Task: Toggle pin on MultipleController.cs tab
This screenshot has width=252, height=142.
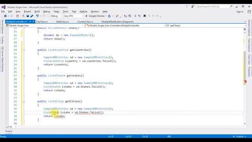Action: tap(30, 22)
